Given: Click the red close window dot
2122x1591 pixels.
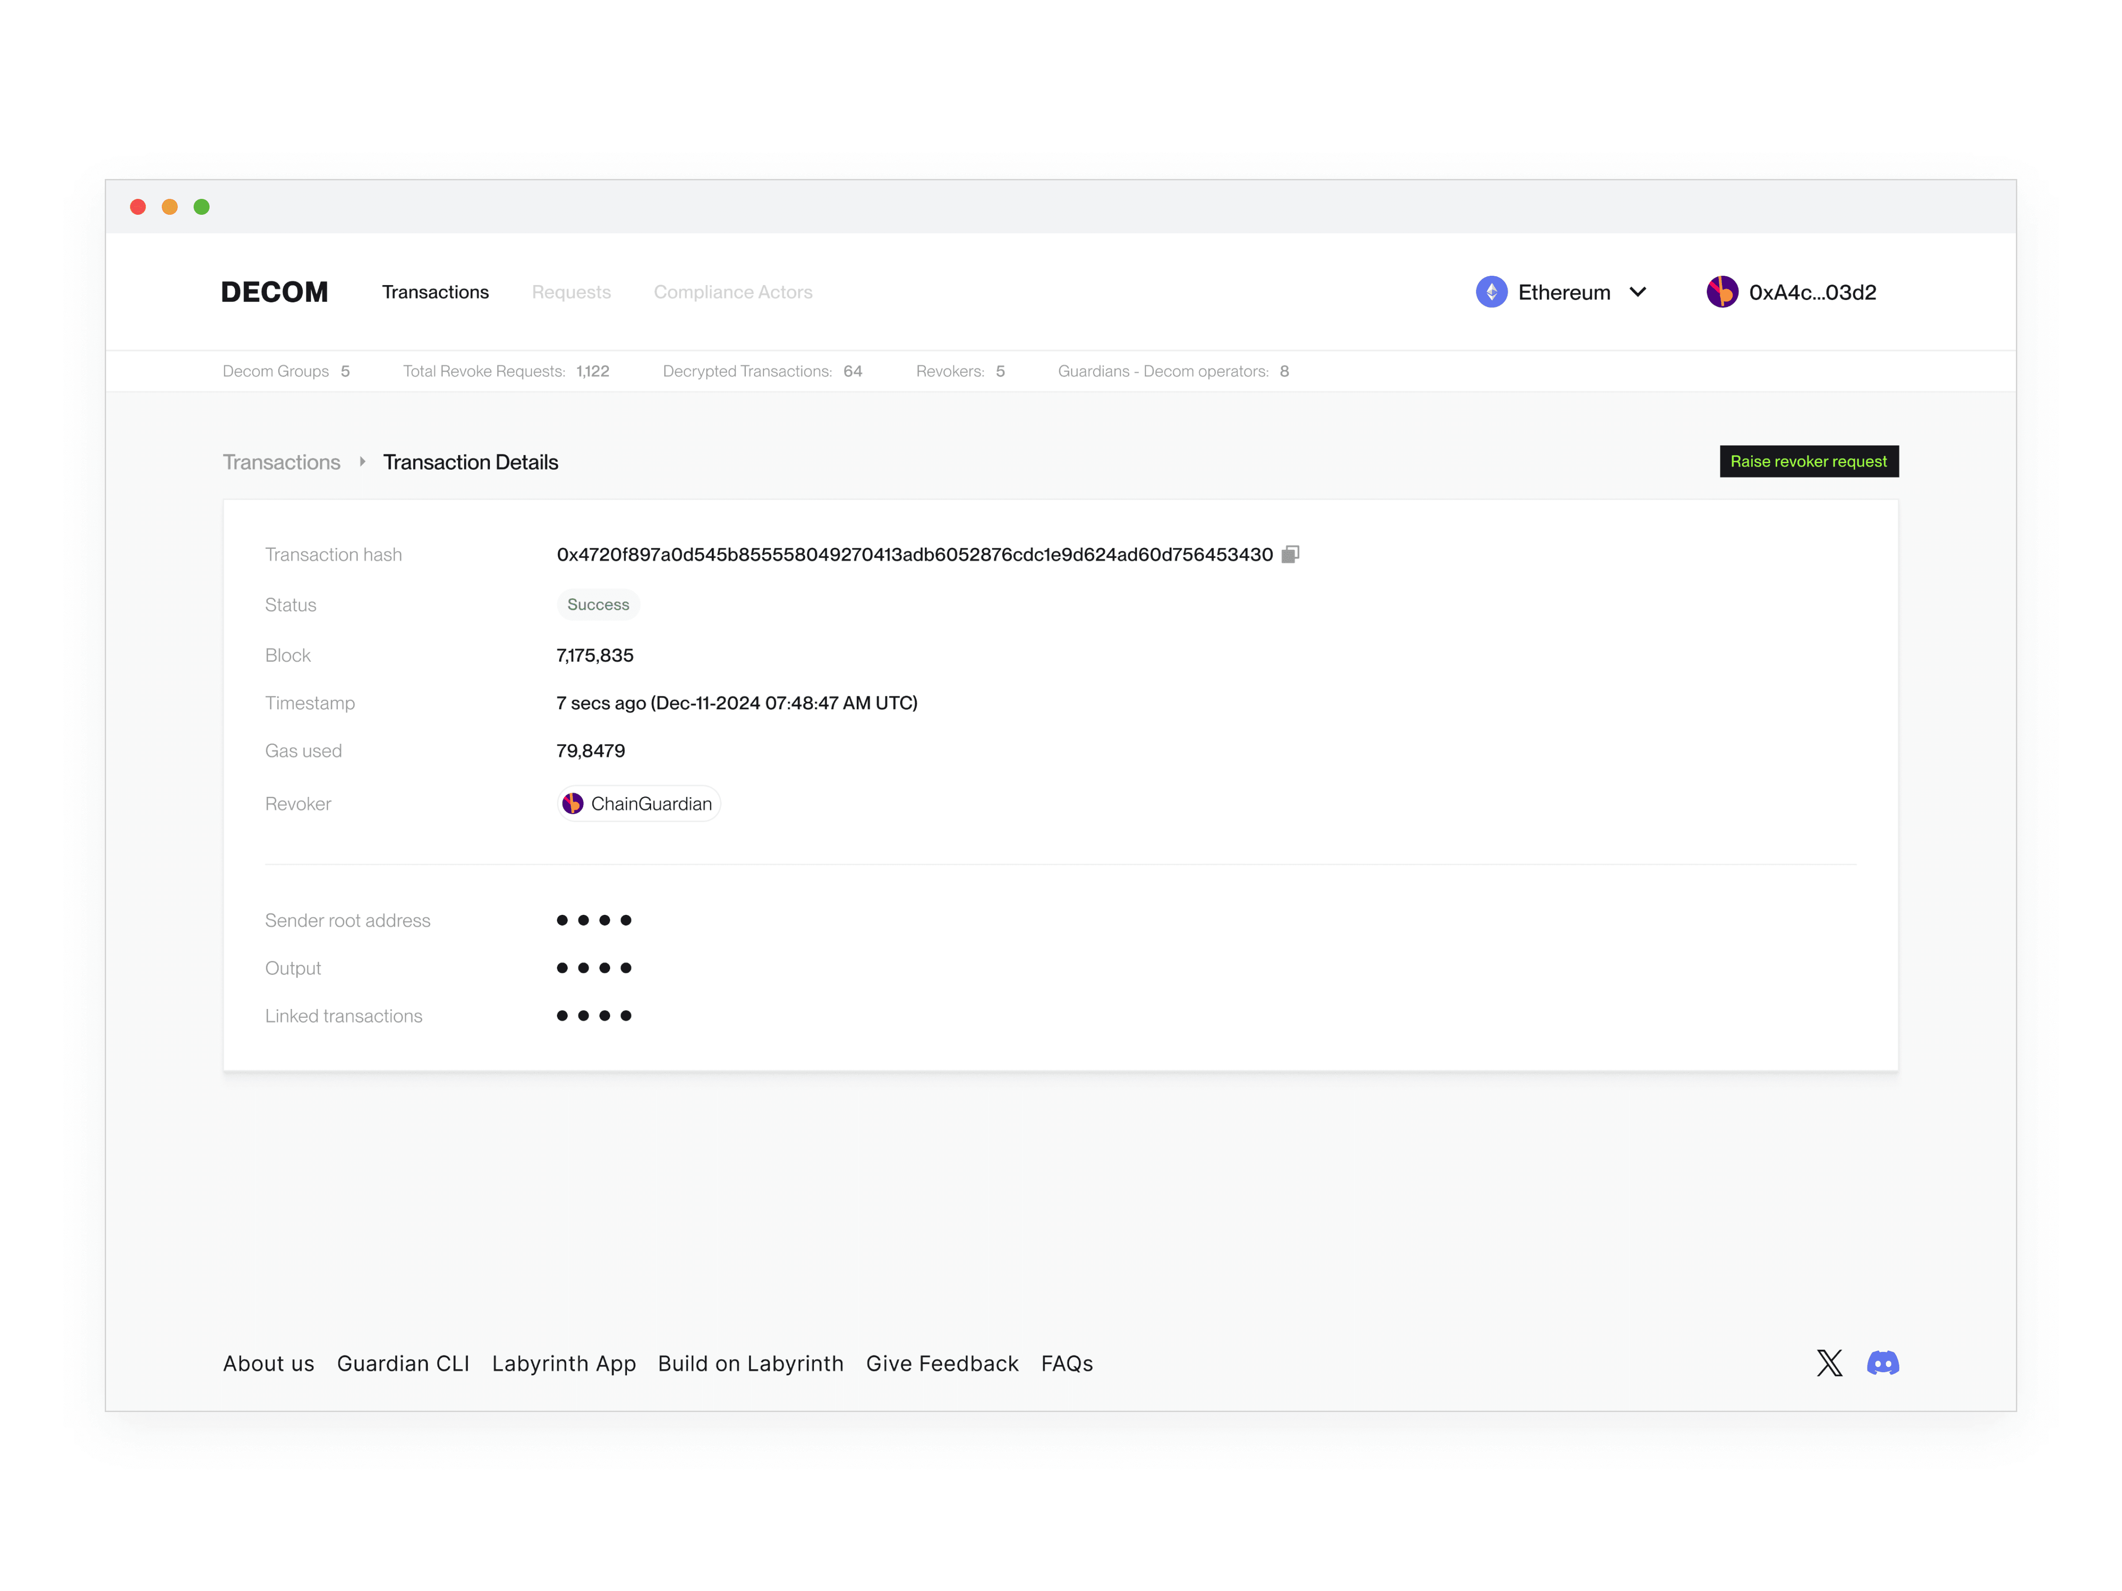Looking at the screenshot, I should pyautogui.click(x=138, y=207).
